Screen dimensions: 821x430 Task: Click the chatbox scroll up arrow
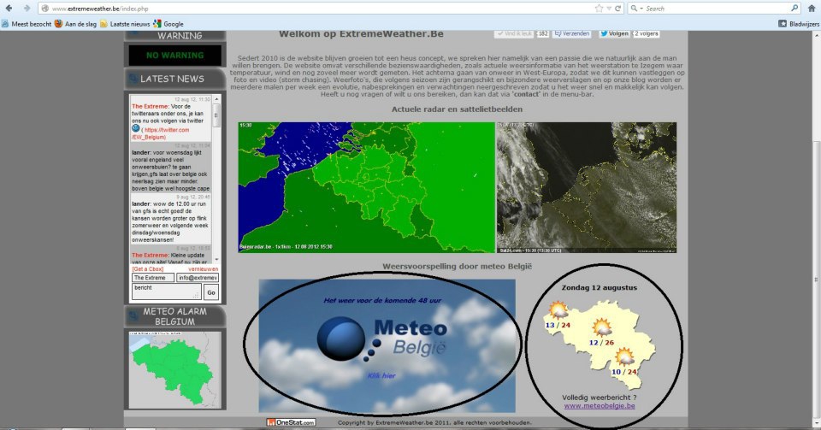[216, 99]
